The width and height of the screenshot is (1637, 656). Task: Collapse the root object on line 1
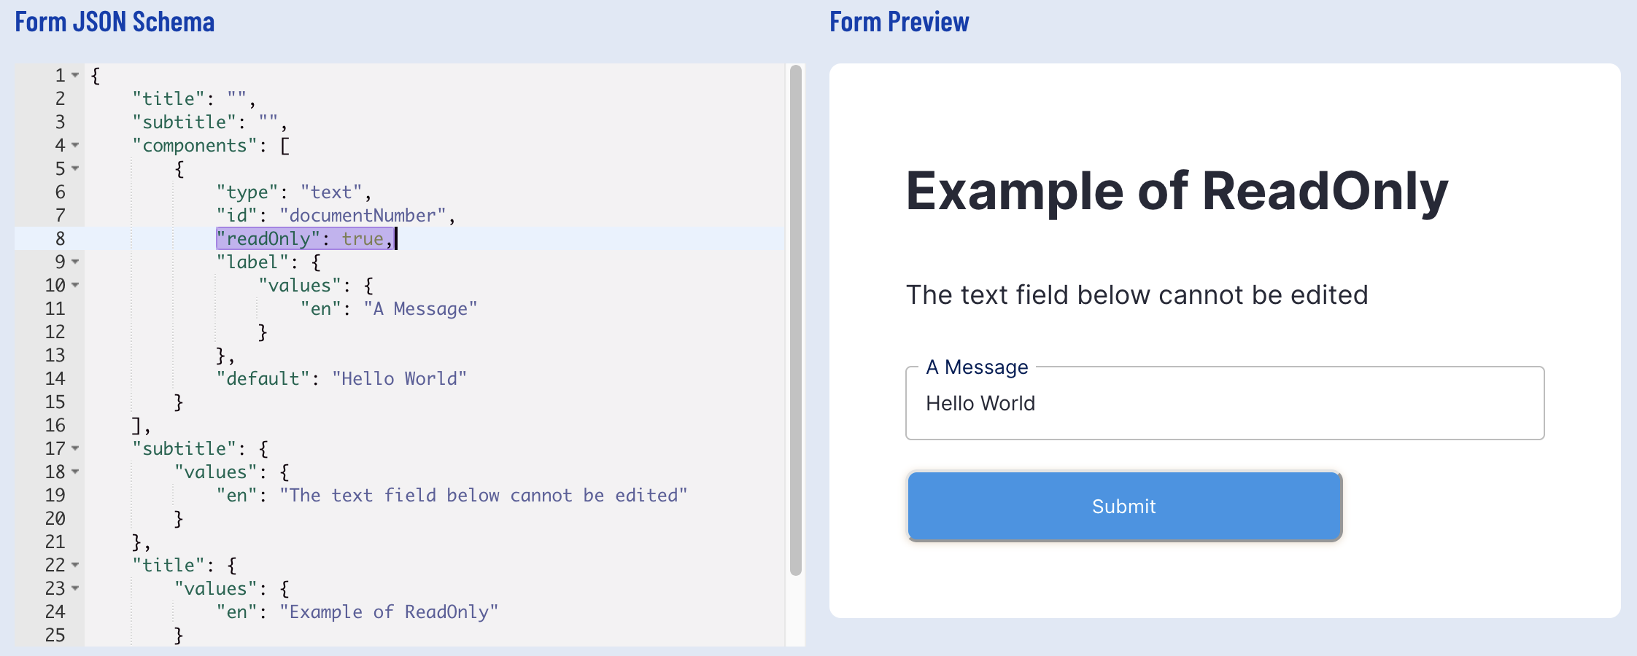pos(75,76)
